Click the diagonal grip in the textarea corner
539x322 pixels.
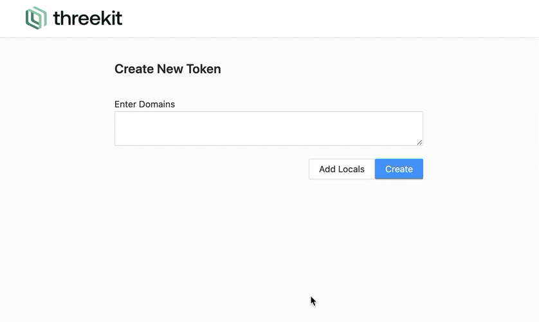point(419,142)
